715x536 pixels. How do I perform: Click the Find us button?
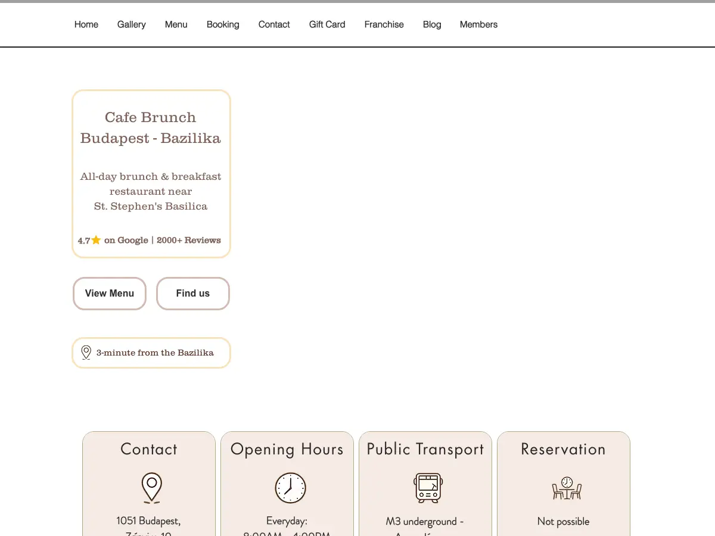pos(193,294)
